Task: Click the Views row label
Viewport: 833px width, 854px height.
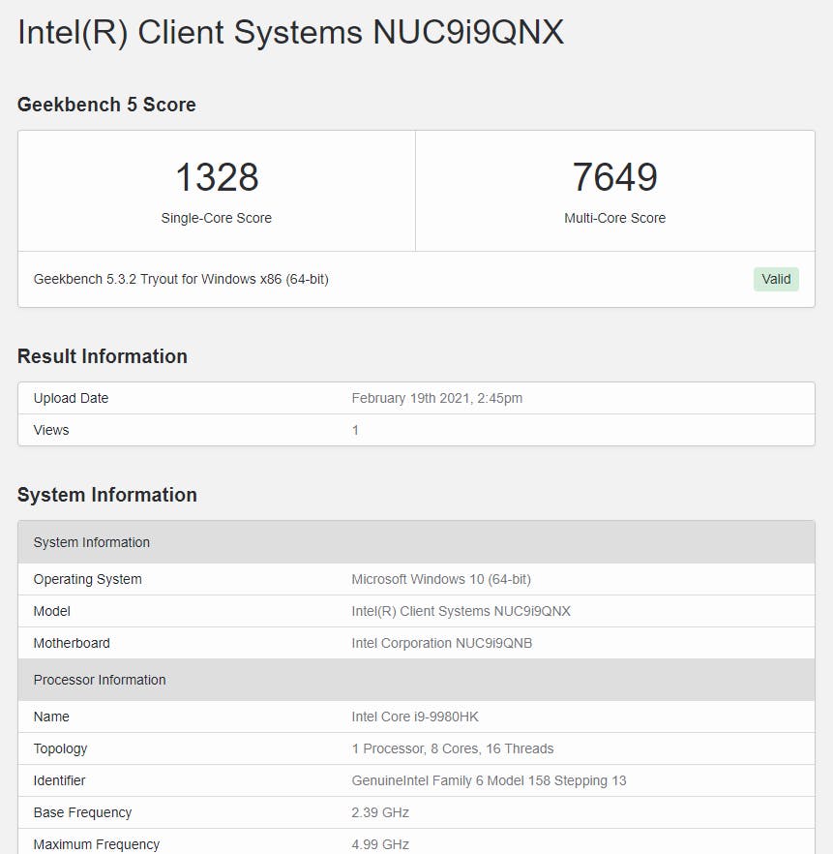Action: (51, 430)
